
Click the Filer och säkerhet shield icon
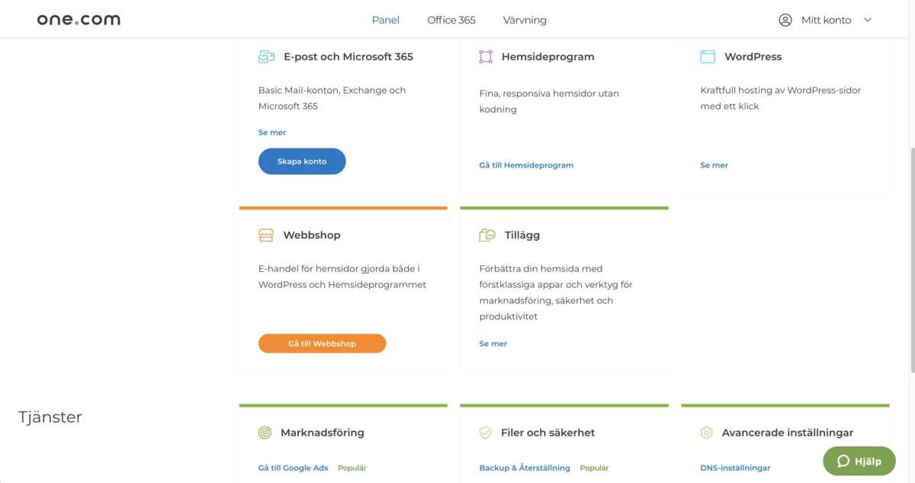click(485, 433)
